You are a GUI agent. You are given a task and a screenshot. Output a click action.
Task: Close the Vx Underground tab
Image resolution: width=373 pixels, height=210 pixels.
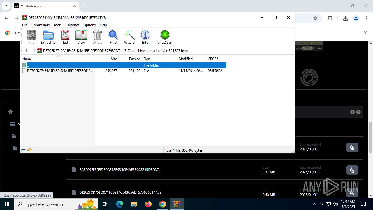coord(75,6)
